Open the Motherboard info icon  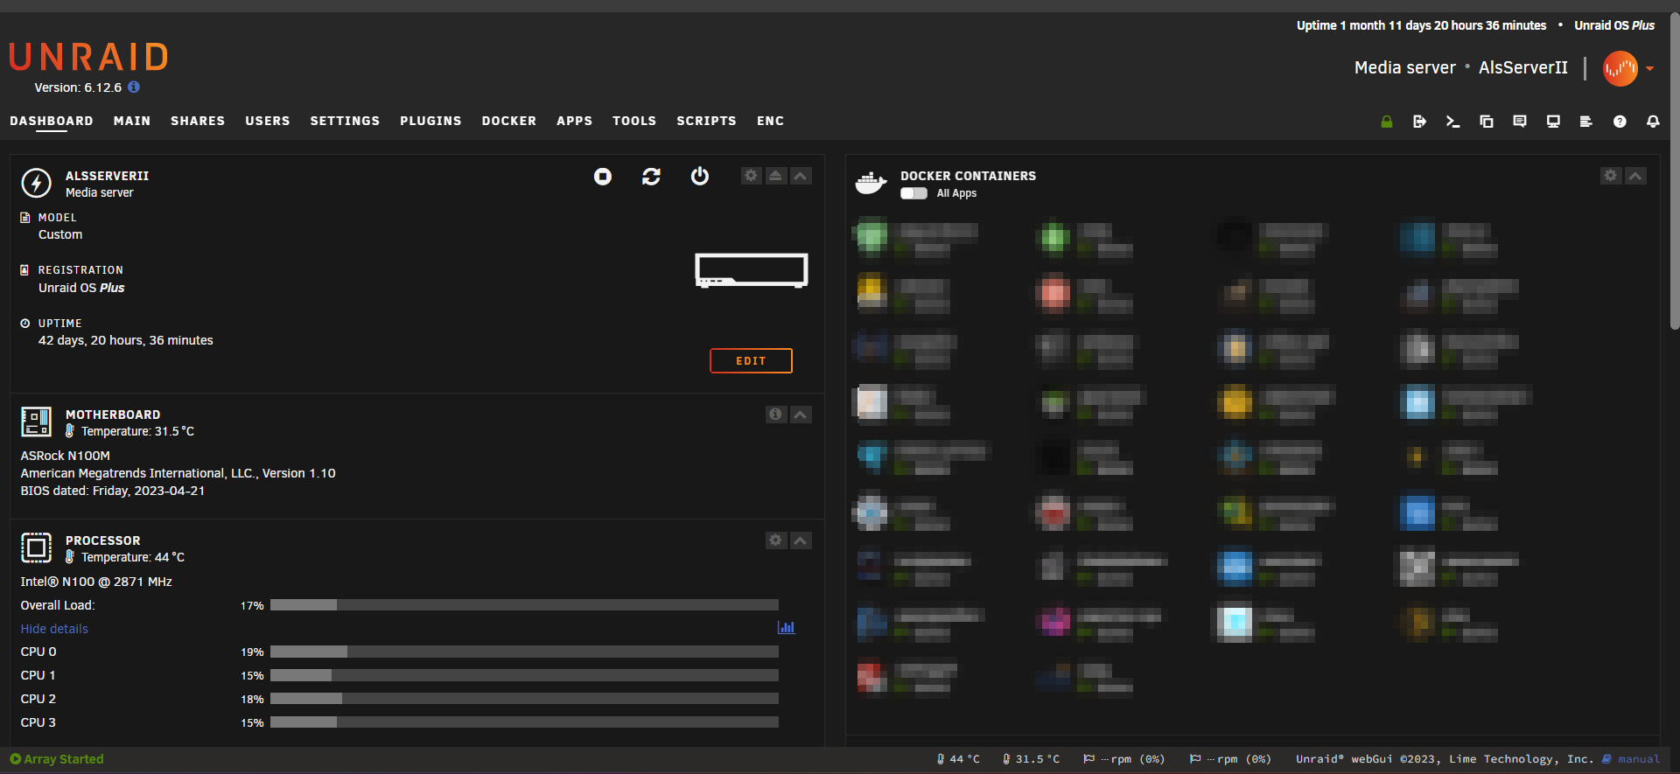775,415
